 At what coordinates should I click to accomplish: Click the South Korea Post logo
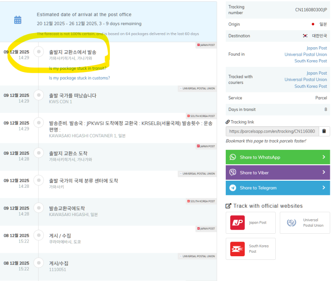pos(237,249)
